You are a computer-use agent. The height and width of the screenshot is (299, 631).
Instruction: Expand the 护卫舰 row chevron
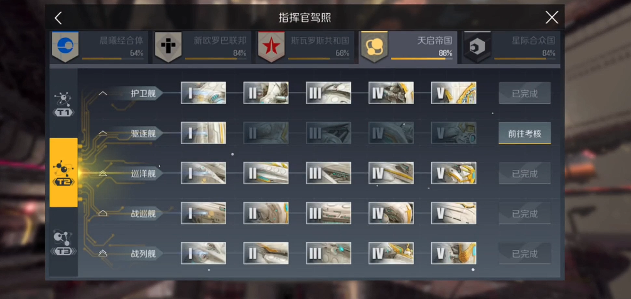click(x=103, y=93)
